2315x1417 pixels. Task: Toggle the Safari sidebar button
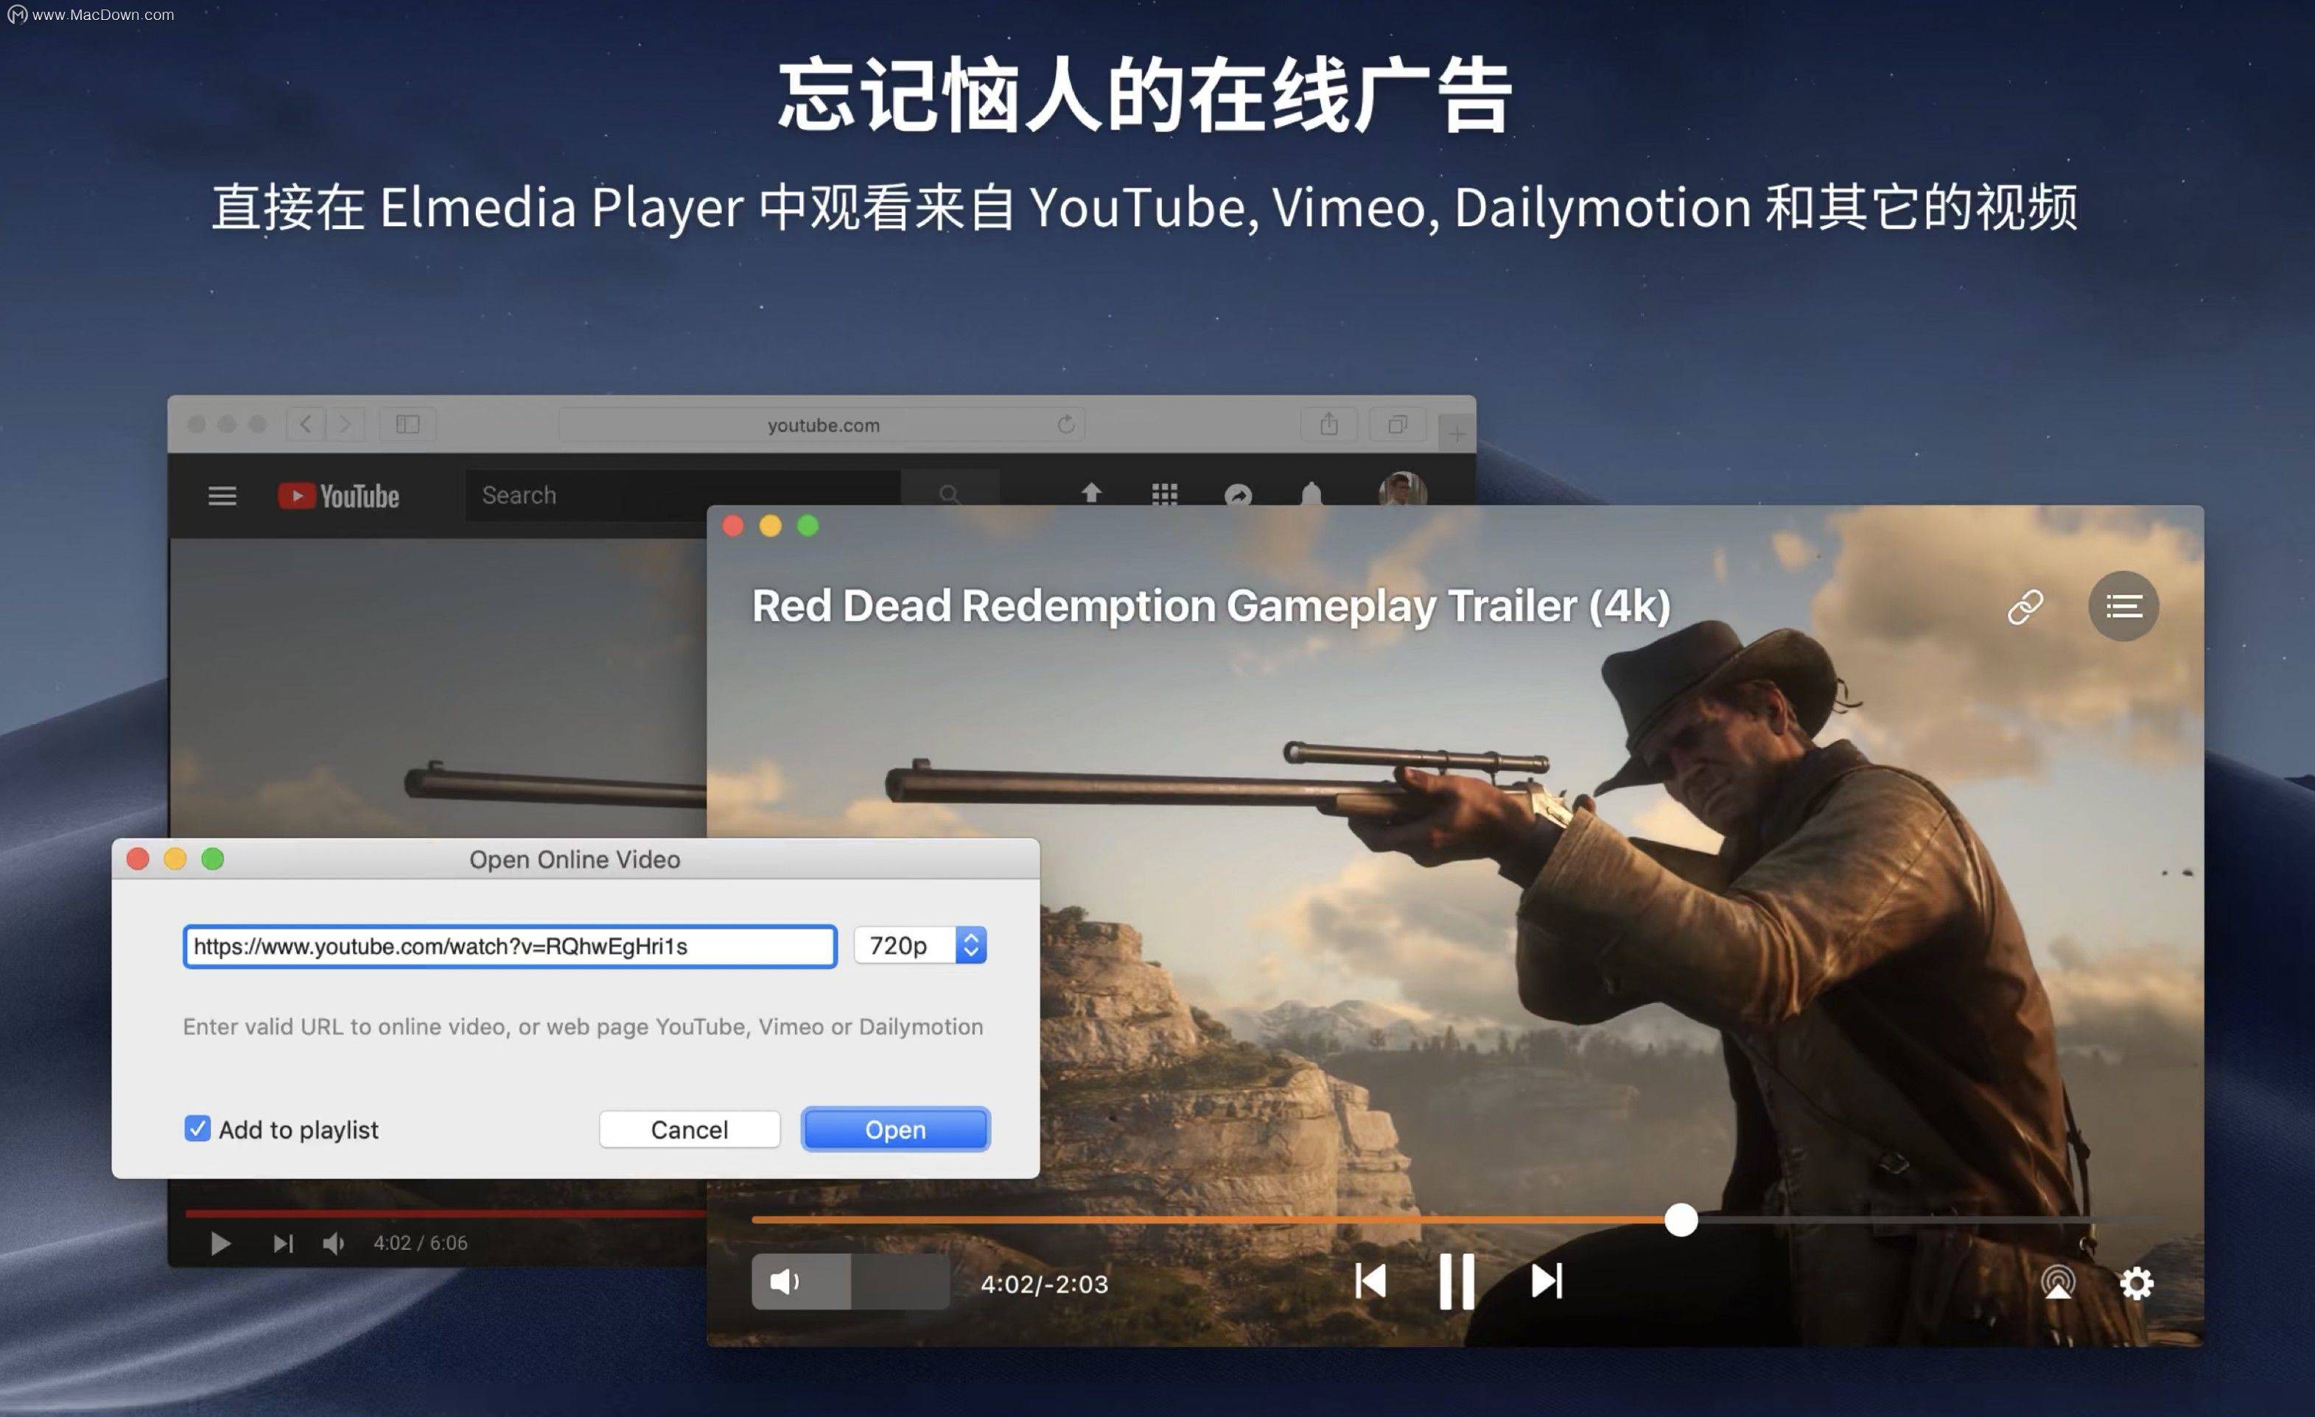click(x=407, y=424)
